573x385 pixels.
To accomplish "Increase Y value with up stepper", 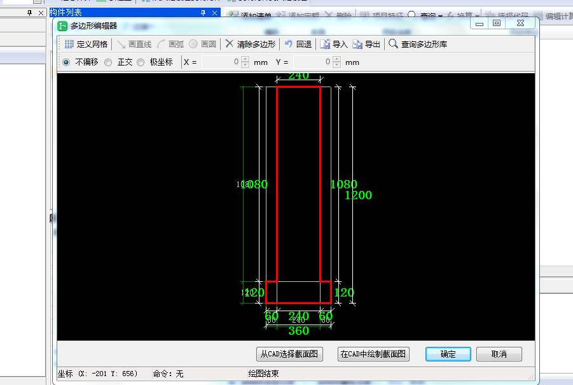I will 337,59.
